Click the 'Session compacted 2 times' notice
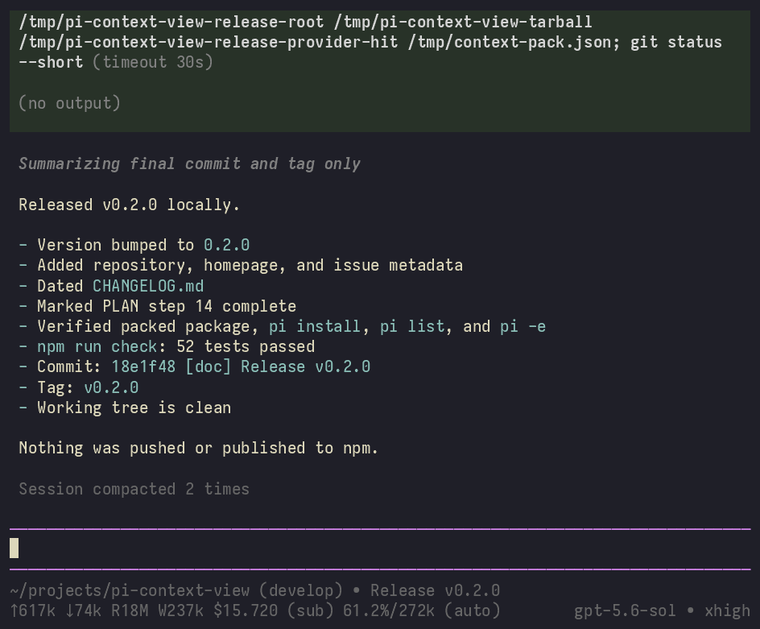The width and height of the screenshot is (760, 629). coord(134,489)
